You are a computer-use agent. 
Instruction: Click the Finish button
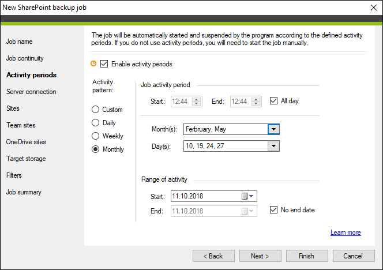click(x=307, y=256)
